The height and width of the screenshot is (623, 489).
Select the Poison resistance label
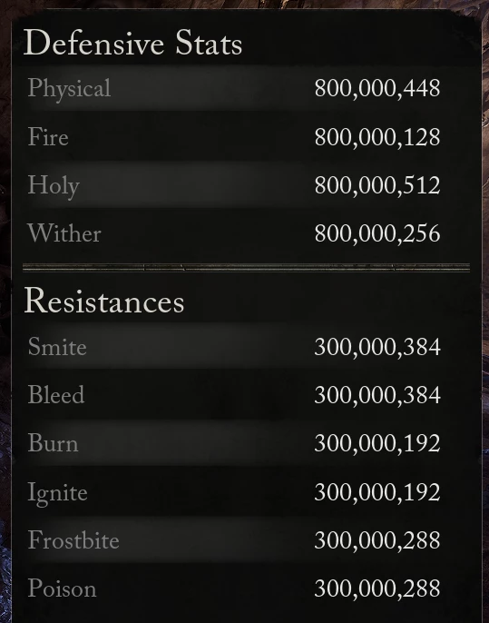tap(62, 588)
